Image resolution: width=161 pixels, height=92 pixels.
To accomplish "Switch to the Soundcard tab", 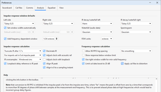I will click(7, 8).
